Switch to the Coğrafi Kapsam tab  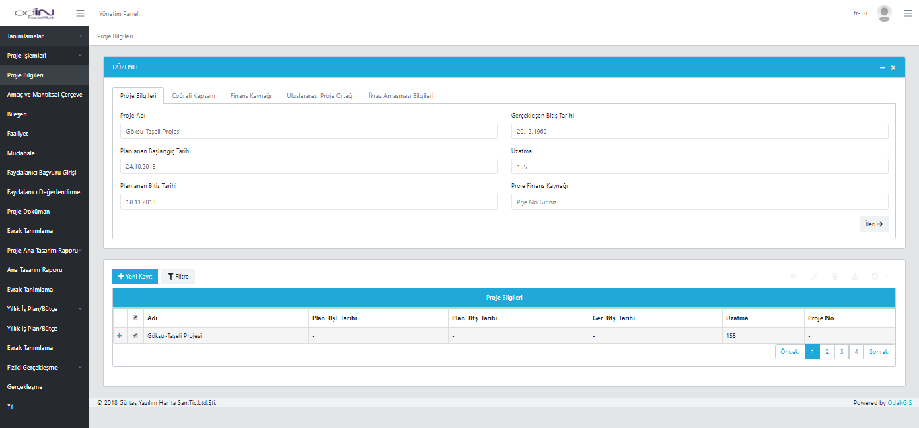click(x=193, y=96)
